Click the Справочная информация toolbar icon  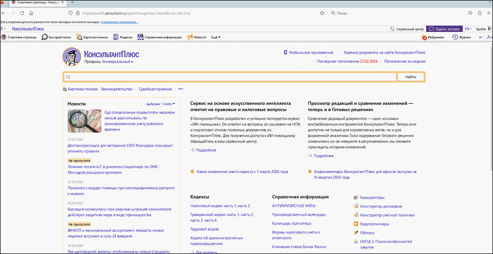[141, 37]
